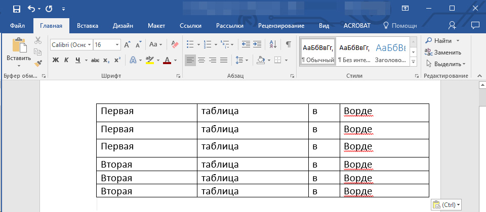Toggle bold formatting (Ж)
The height and width of the screenshot is (212, 486).
tap(56, 61)
